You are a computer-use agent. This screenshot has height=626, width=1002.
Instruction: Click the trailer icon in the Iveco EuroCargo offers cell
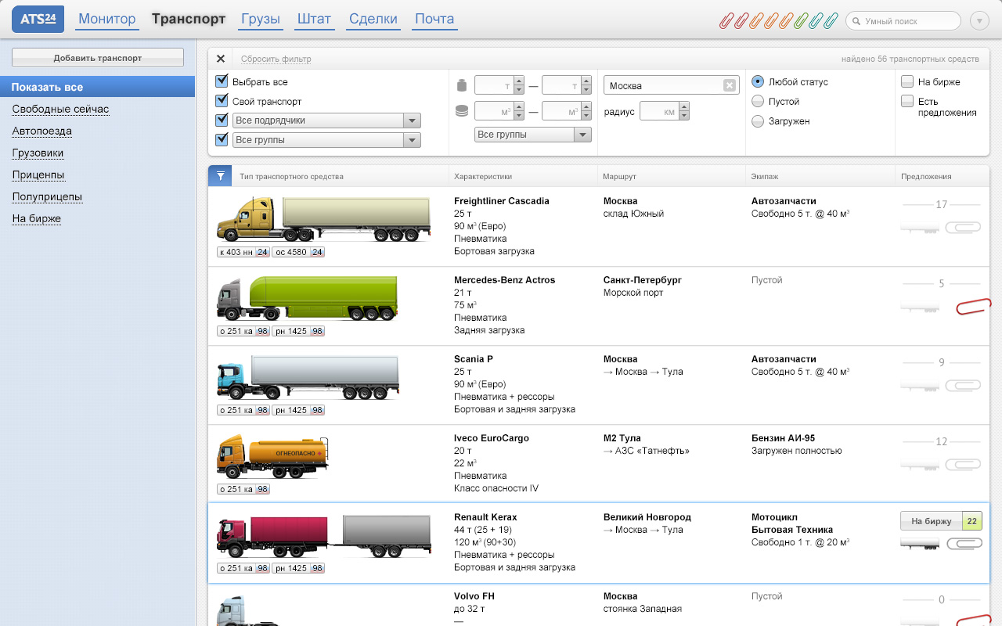tap(920, 465)
